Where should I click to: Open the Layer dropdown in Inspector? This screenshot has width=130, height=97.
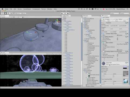123,19
